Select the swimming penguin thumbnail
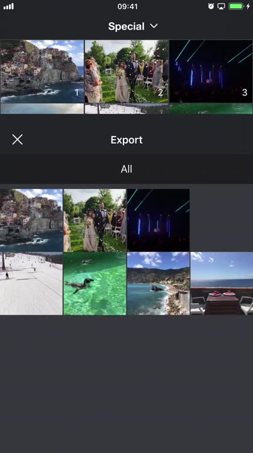 coord(95,283)
